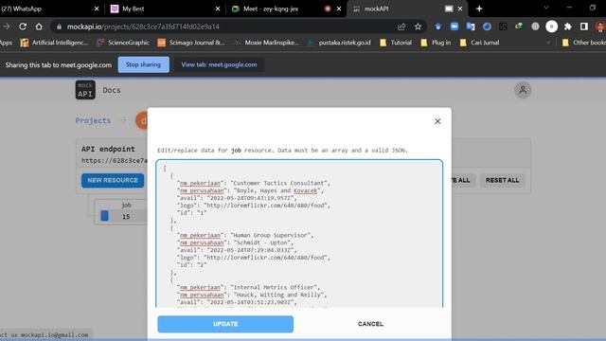This screenshot has height=341, width=606.
Task: Open the mockAPI user account icon
Action: click(x=523, y=90)
